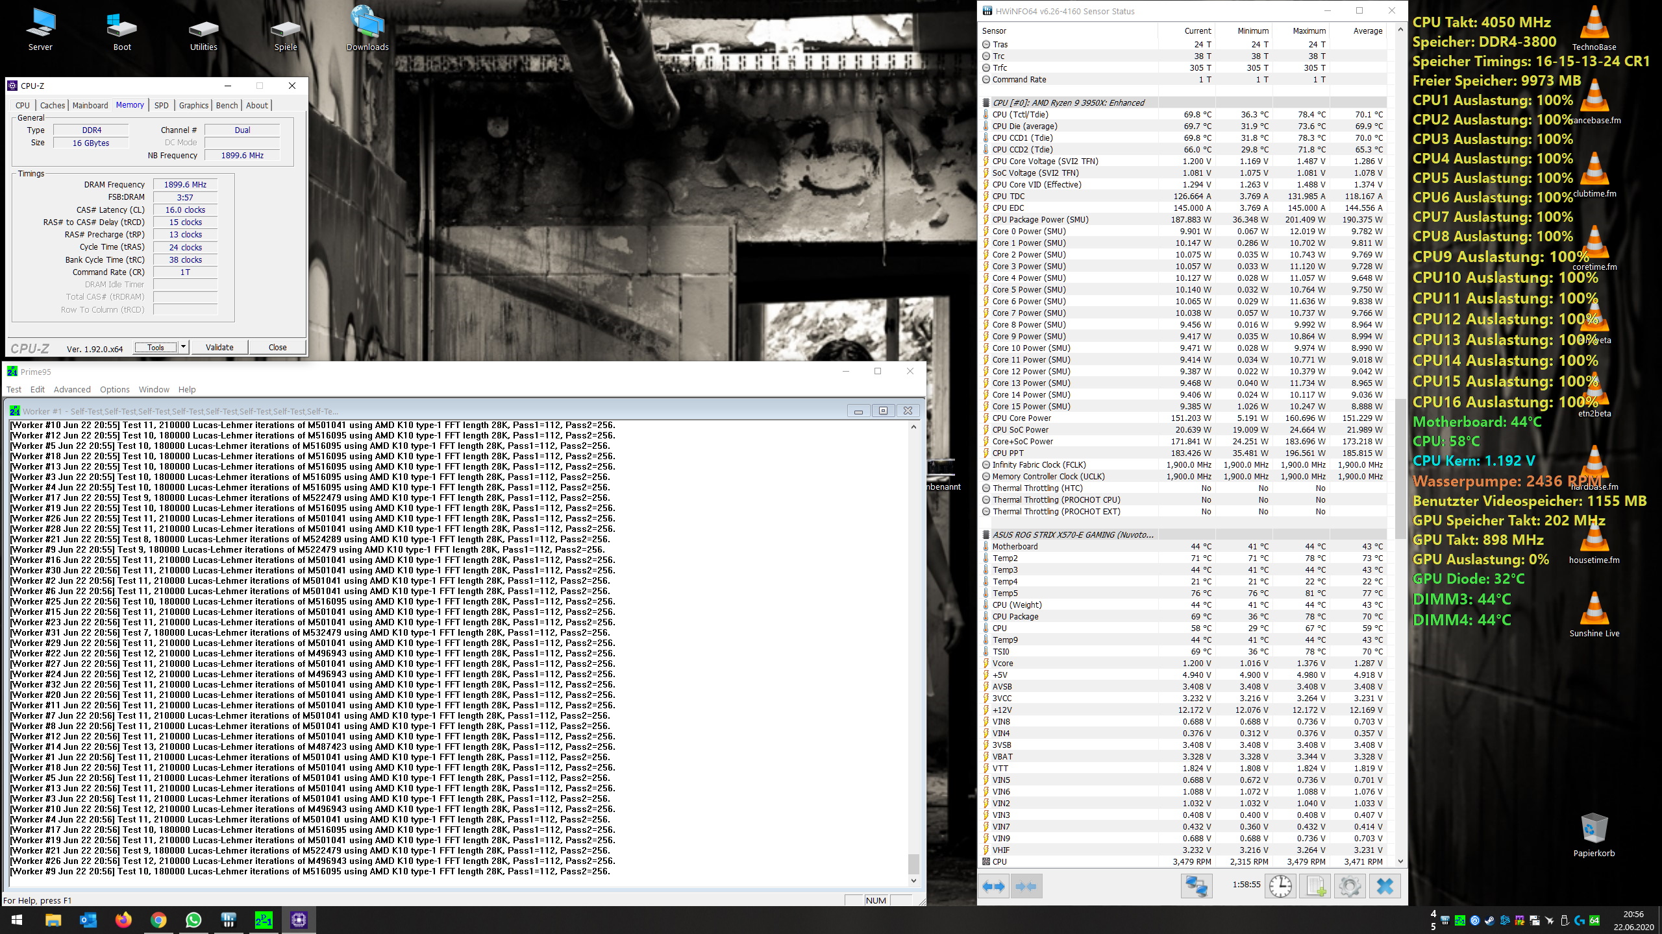This screenshot has height=934, width=1662.
Task: Launch Firefox from the taskbar
Action: point(123,920)
